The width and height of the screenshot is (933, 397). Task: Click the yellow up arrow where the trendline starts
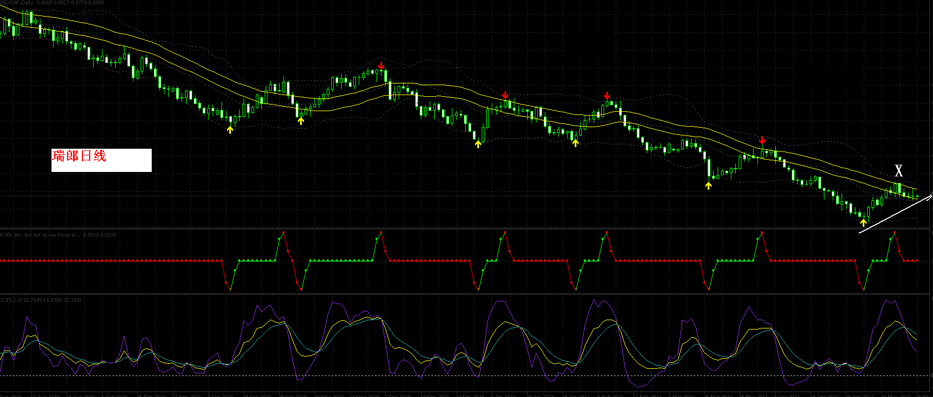863,222
